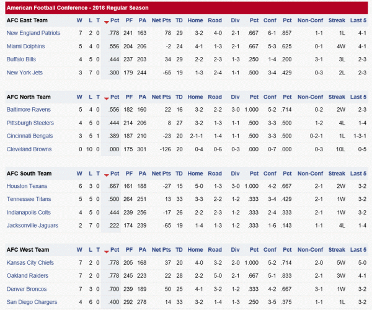Sort AFC South by Net Pts column
The height and width of the screenshot is (310, 372).
click(x=161, y=174)
